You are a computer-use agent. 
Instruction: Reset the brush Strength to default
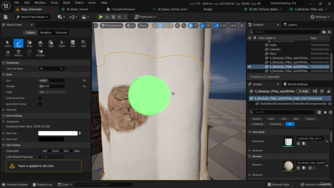point(84,86)
